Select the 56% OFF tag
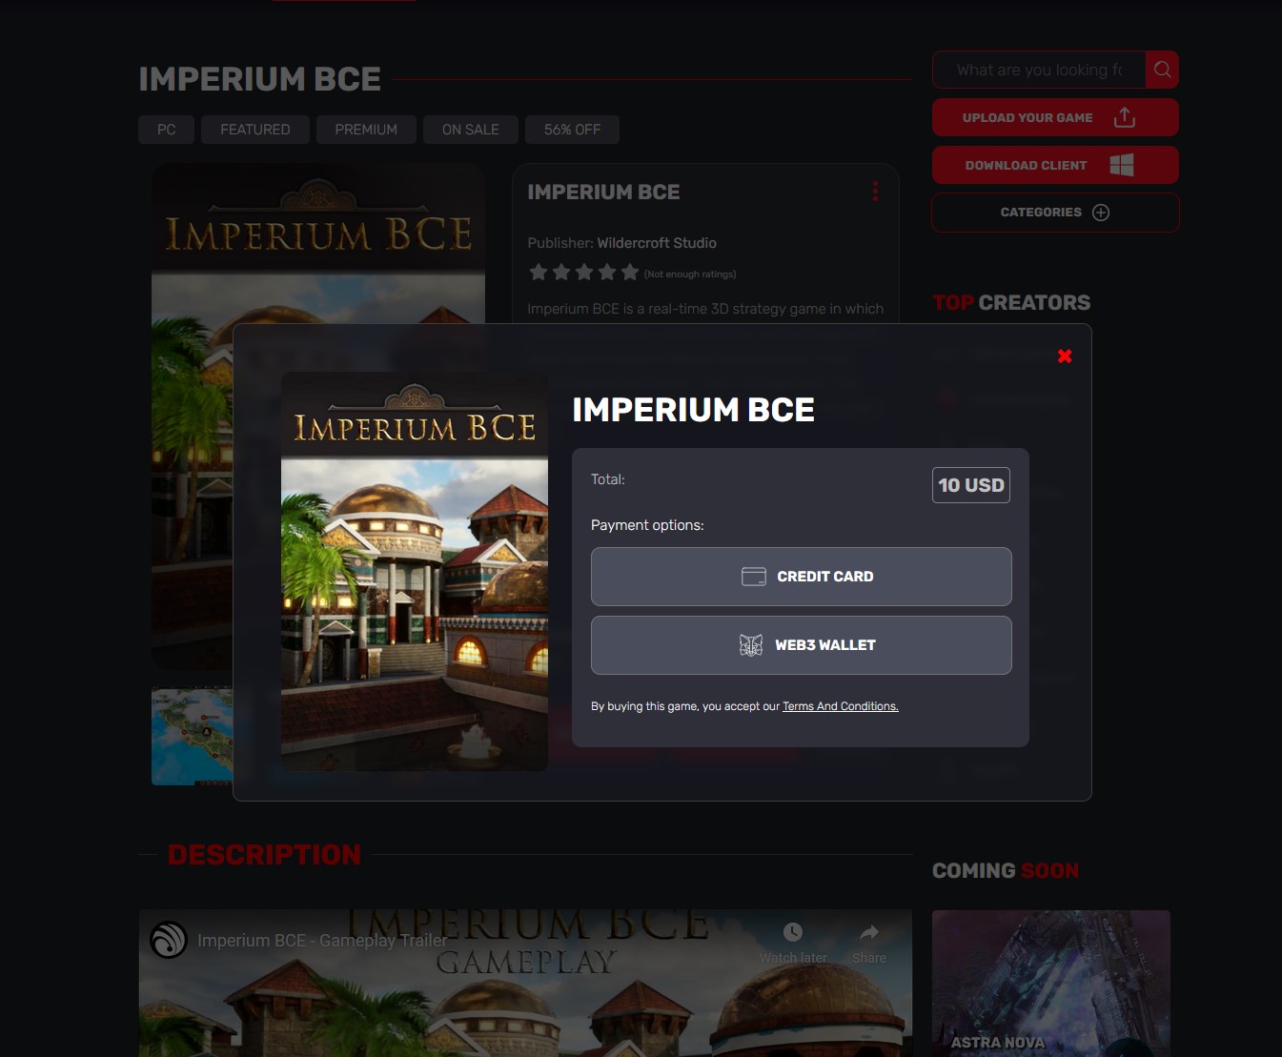The height and width of the screenshot is (1057, 1282). tap(572, 129)
